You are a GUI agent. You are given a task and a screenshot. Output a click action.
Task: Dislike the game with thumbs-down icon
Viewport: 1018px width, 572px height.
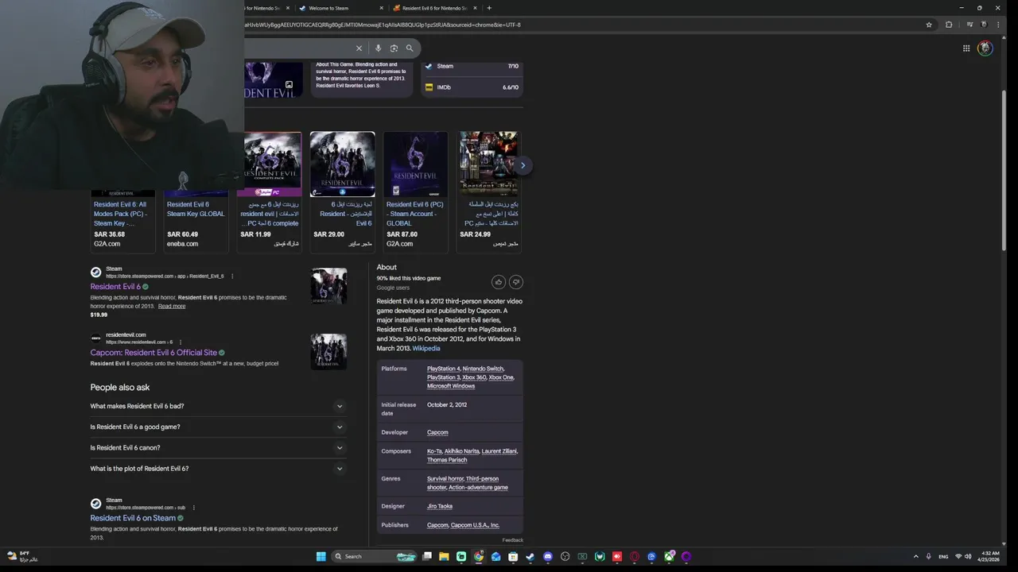[515, 282]
